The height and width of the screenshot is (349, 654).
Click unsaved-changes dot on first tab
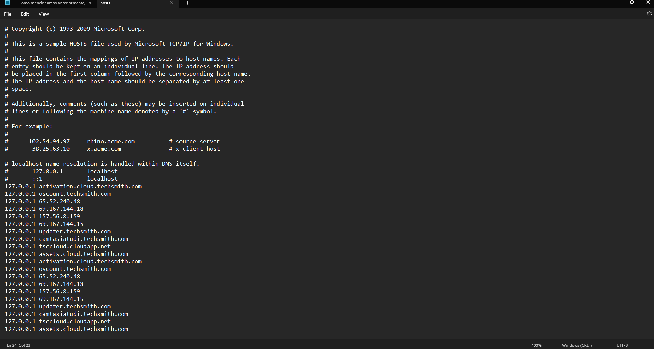(x=90, y=3)
